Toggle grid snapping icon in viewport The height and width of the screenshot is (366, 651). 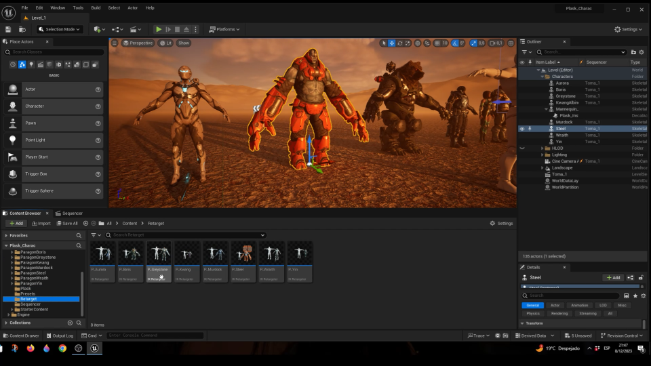point(437,43)
